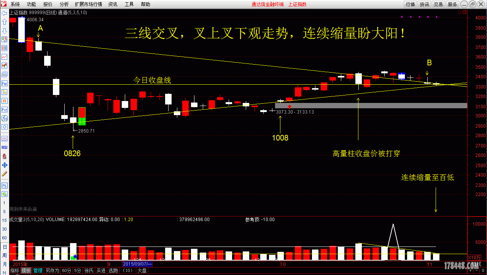
Task: Open the 帮助 menu
Action: 145,5
